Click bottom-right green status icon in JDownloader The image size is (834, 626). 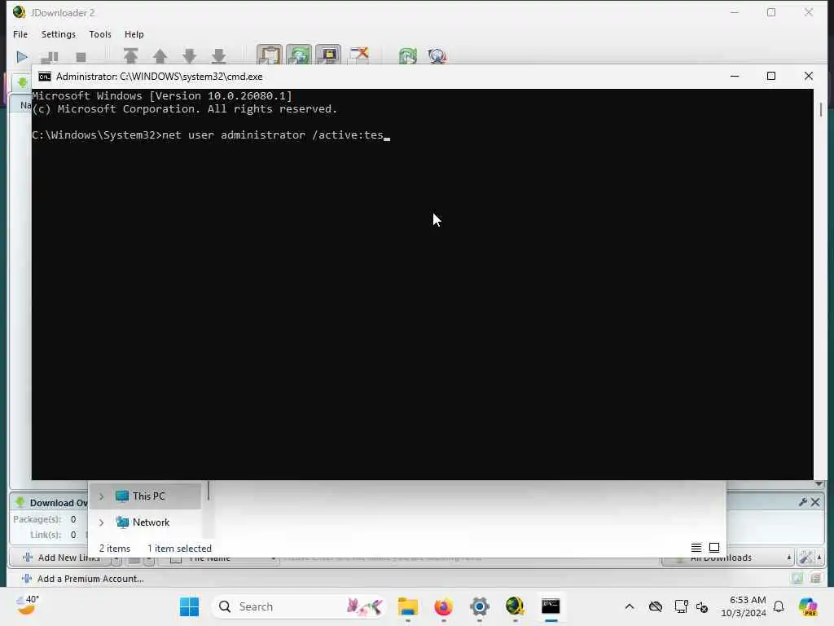click(x=797, y=578)
